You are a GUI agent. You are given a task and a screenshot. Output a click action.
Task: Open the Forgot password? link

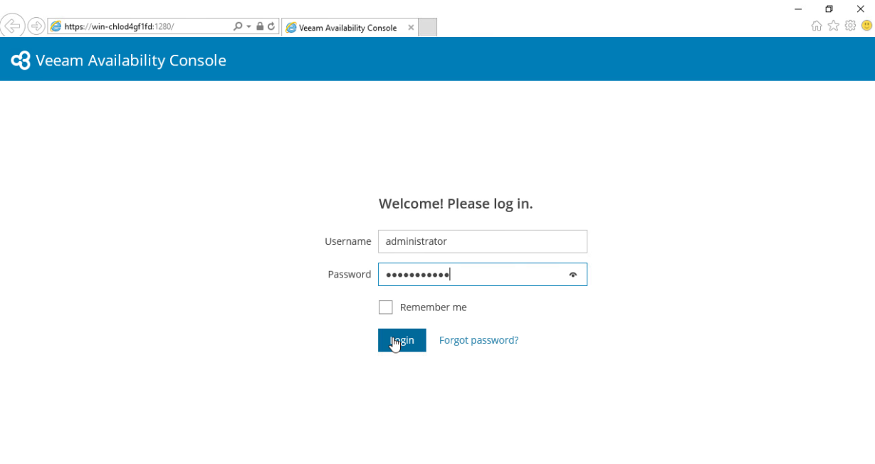pyautogui.click(x=478, y=340)
